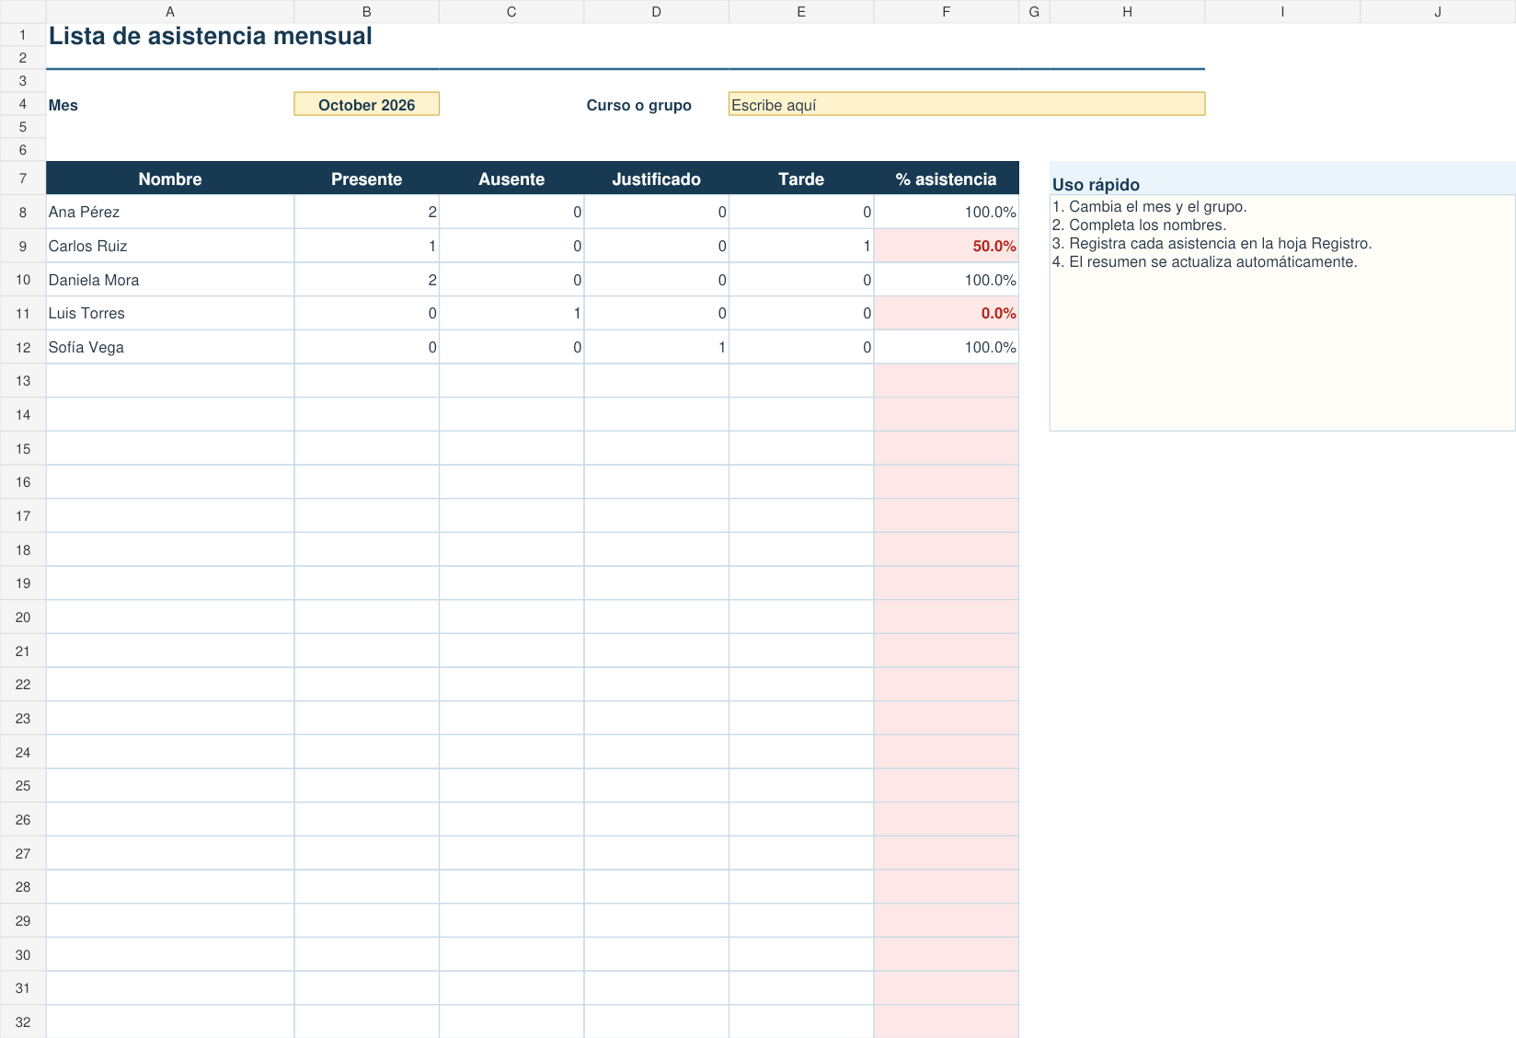
Task: Select the 'Tarde' table header
Action: (x=801, y=179)
